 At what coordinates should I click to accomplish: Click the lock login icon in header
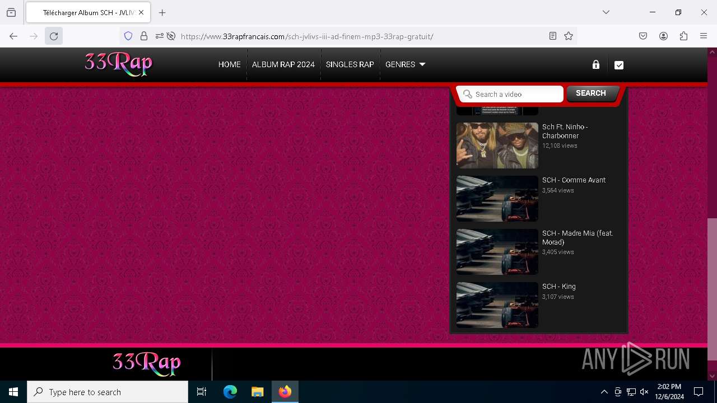596,64
